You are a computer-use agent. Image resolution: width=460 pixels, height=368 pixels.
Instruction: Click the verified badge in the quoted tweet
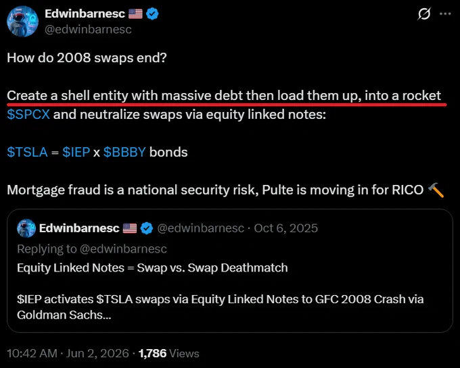[x=147, y=228]
